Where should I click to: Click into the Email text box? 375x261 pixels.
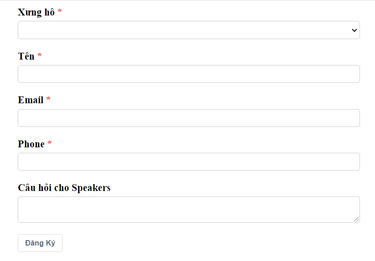pyautogui.click(x=188, y=118)
